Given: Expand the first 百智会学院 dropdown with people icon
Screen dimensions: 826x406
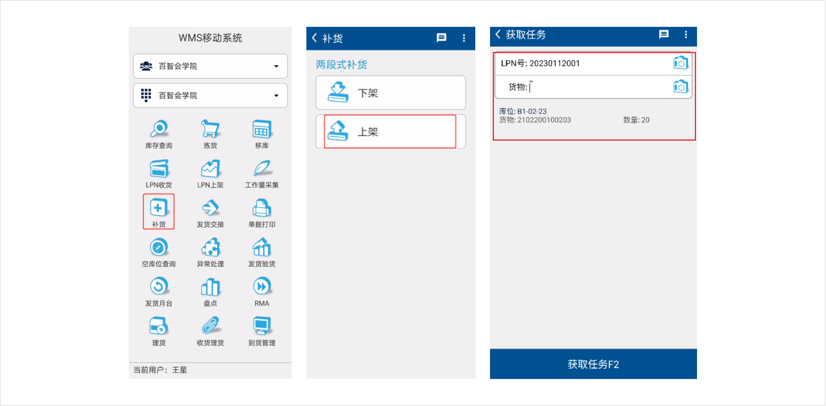Looking at the screenshot, I should pos(210,66).
